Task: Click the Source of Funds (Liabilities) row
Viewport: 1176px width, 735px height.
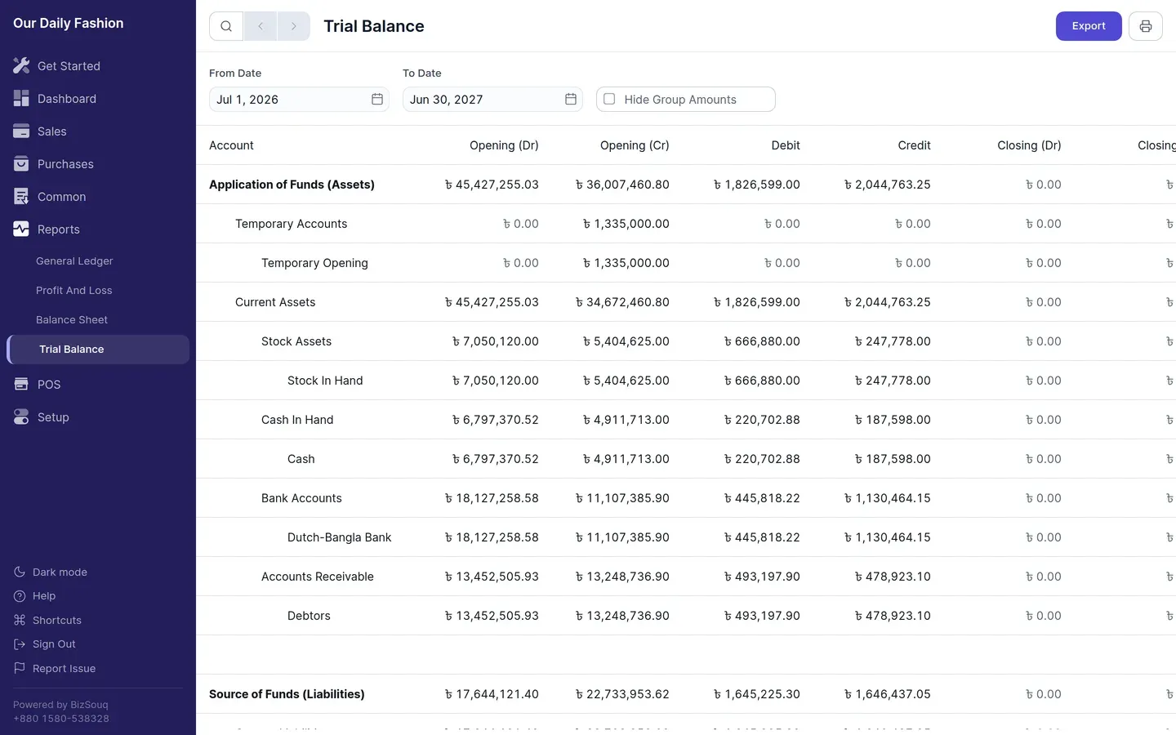Action: coord(686,694)
